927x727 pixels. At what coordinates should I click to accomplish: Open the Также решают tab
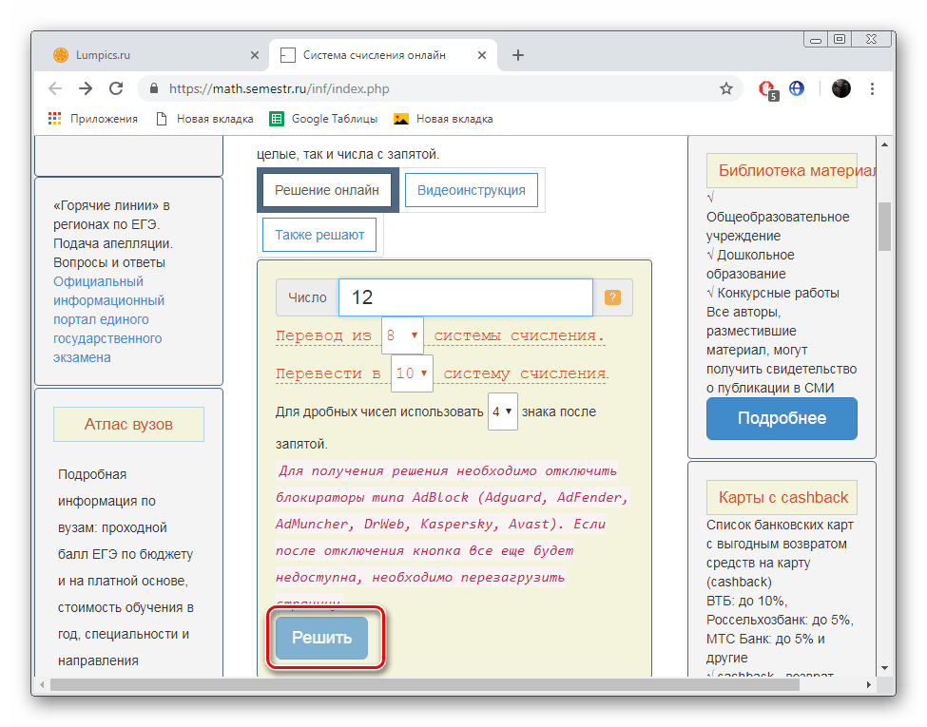tap(319, 235)
